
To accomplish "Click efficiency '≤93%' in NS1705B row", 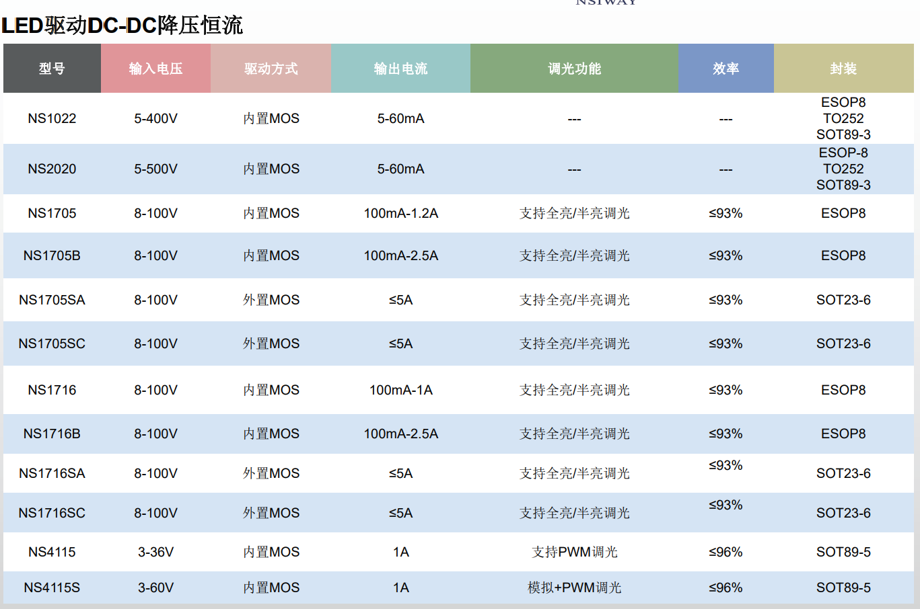I will tap(726, 255).
